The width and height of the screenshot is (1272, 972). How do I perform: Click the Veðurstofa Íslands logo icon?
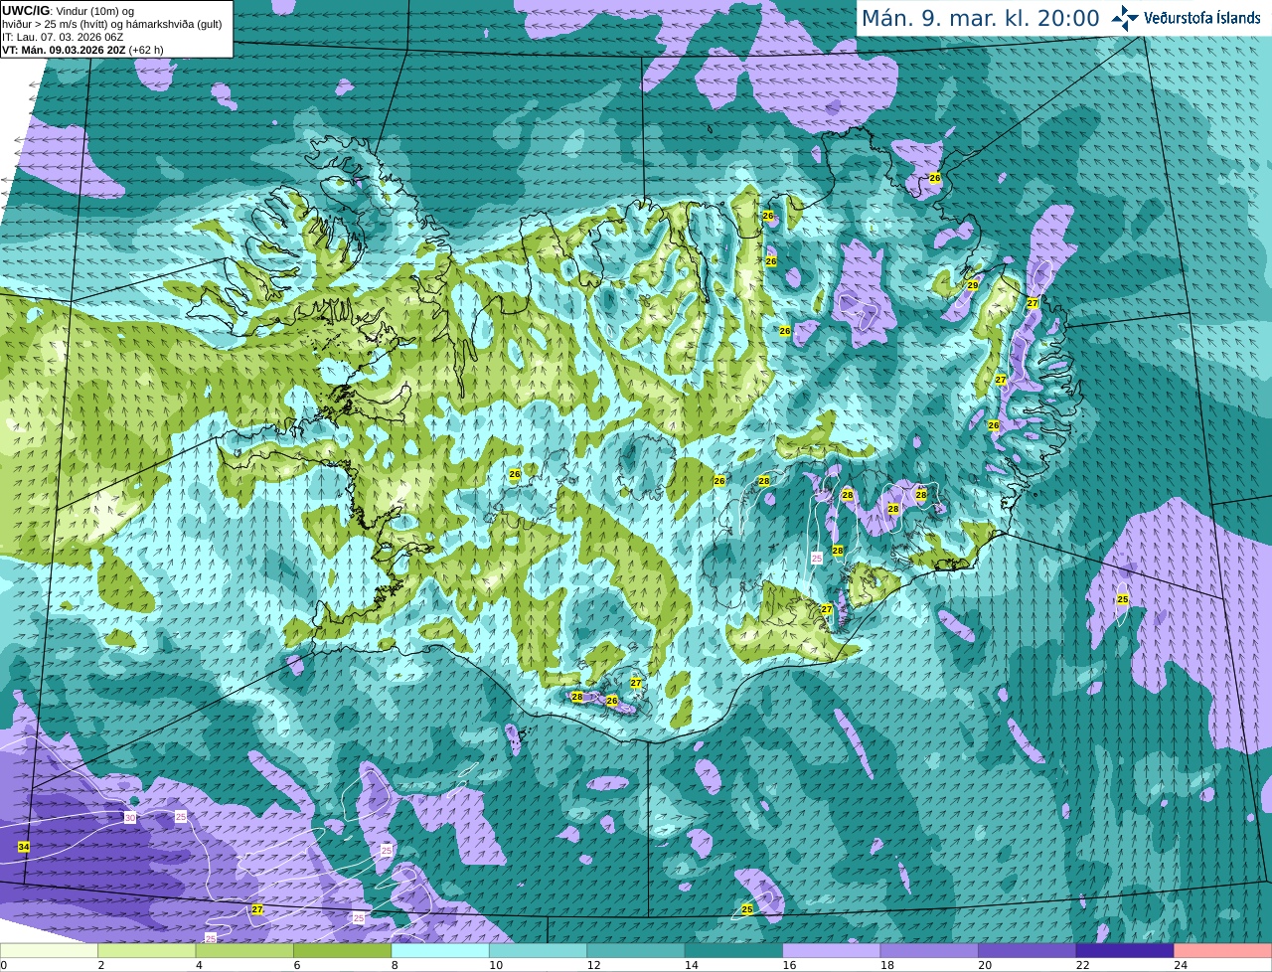point(1125,18)
